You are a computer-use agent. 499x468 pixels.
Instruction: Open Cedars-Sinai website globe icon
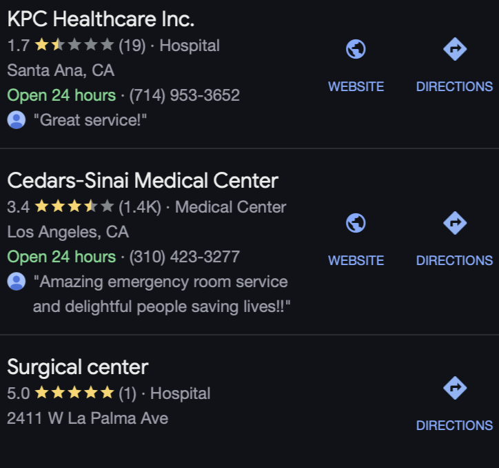[x=356, y=223]
